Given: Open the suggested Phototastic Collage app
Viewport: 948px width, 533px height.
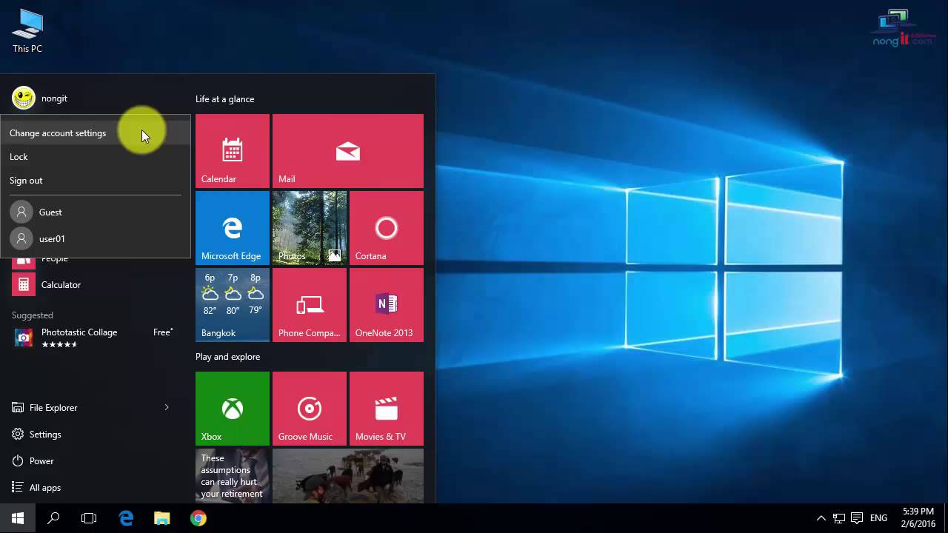Looking at the screenshot, I should click(95, 338).
